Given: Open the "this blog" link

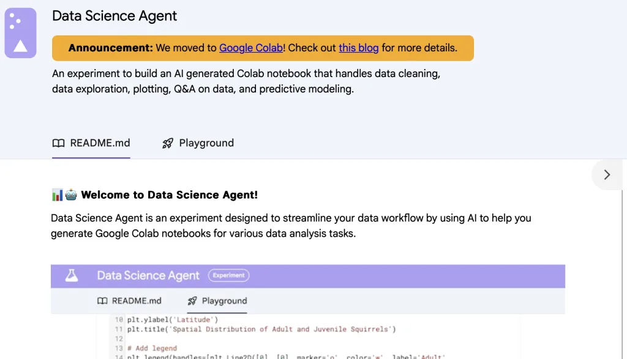Looking at the screenshot, I should [x=358, y=48].
